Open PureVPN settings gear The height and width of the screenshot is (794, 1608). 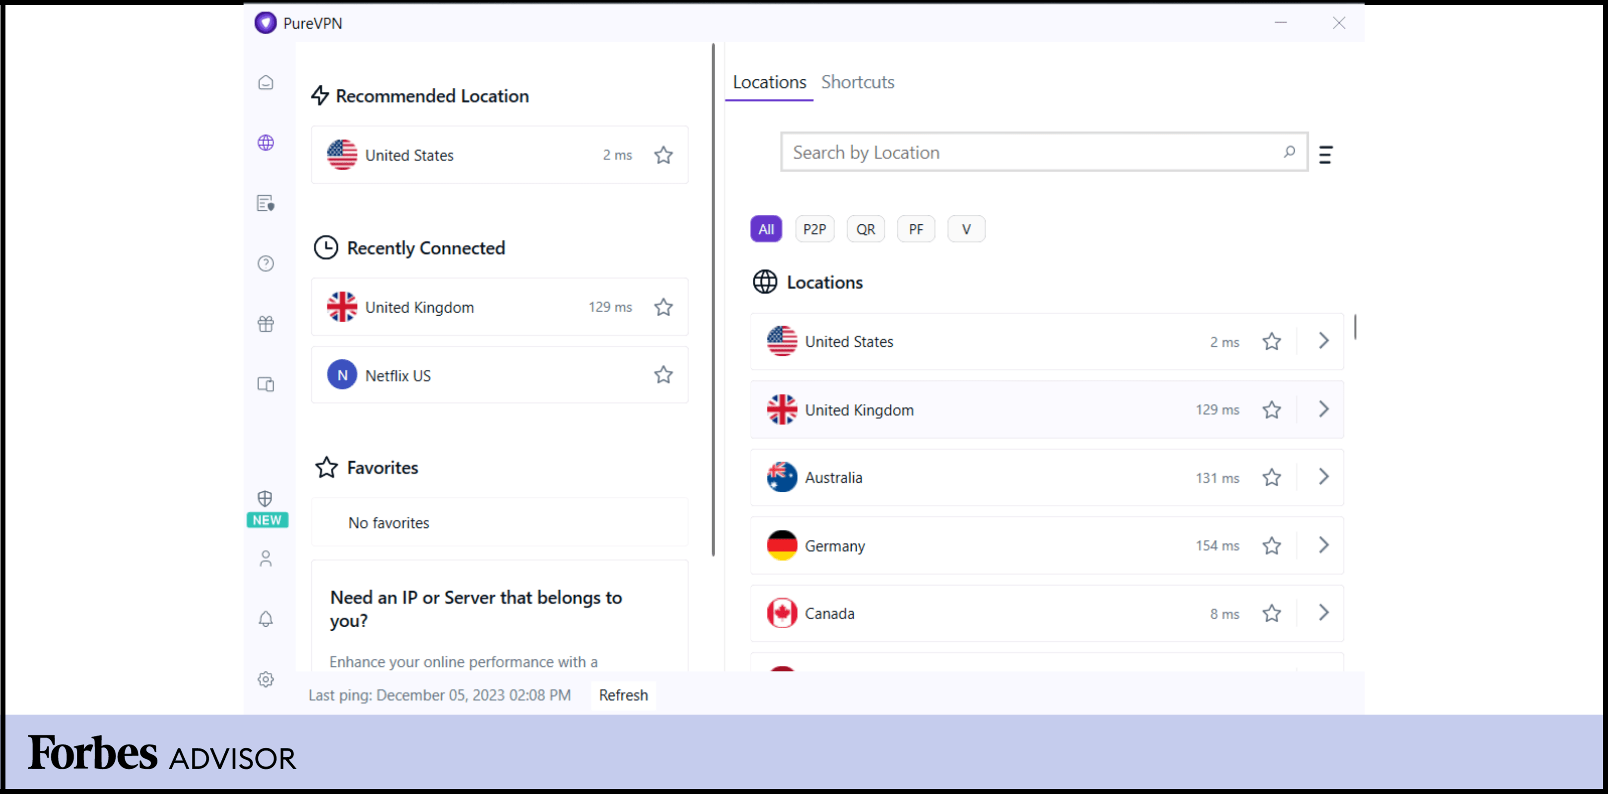[266, 679]
